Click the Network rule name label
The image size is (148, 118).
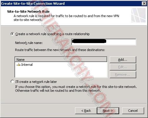(x=29, y=43)
